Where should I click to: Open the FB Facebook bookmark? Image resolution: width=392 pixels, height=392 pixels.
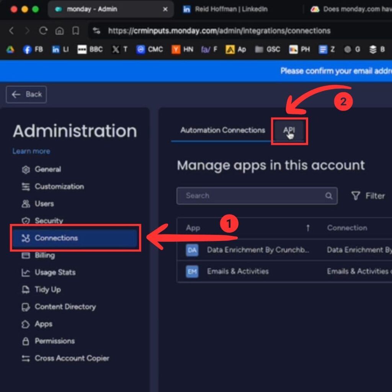pos(33,49)
